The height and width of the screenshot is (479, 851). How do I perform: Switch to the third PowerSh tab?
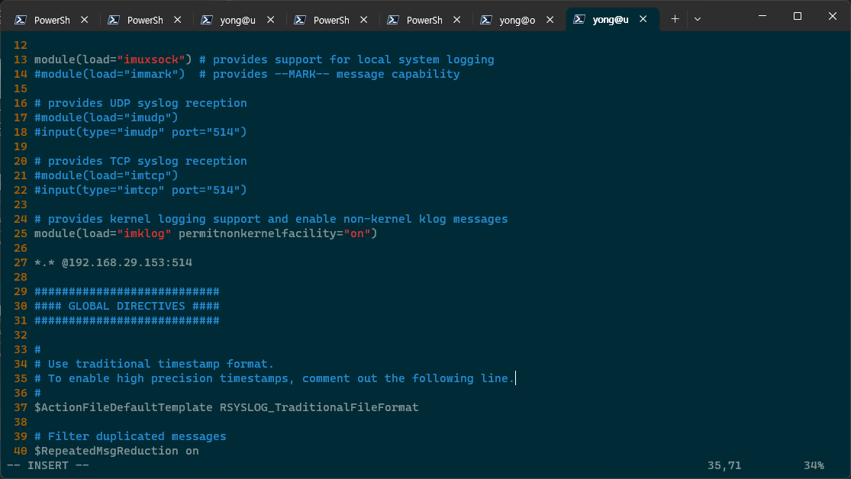coord(331,20)
